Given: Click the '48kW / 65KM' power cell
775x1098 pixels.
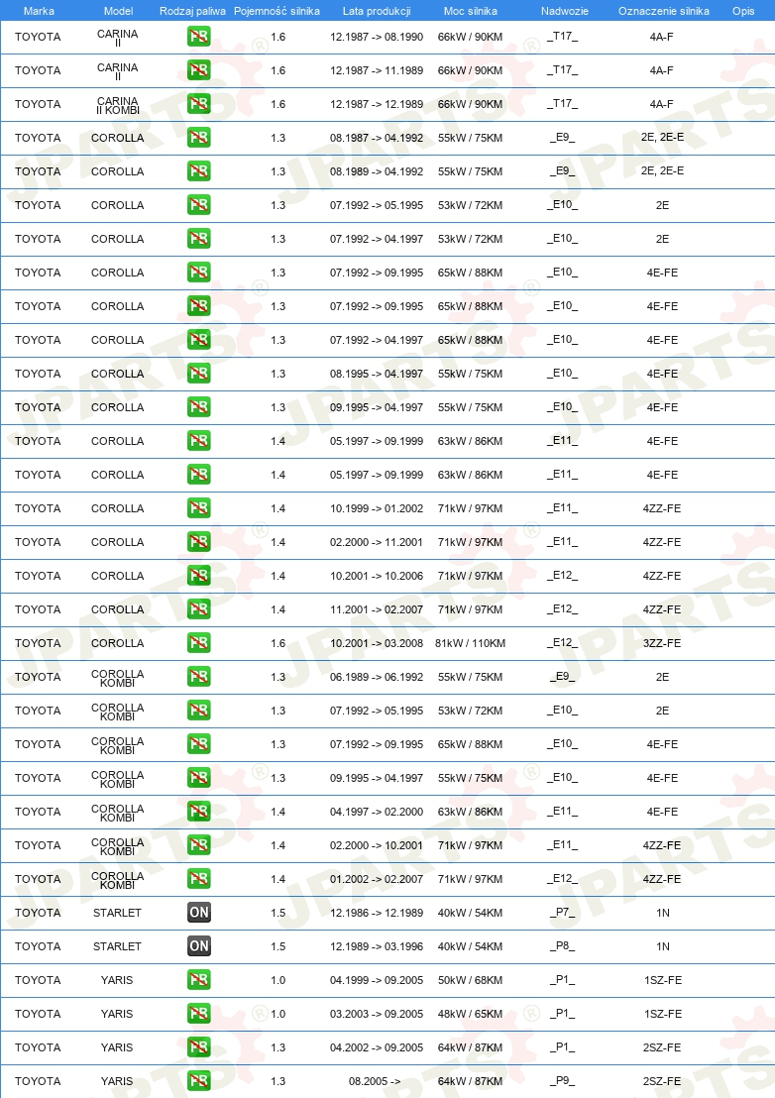Looking at the screenshot, I should 470,1013.
